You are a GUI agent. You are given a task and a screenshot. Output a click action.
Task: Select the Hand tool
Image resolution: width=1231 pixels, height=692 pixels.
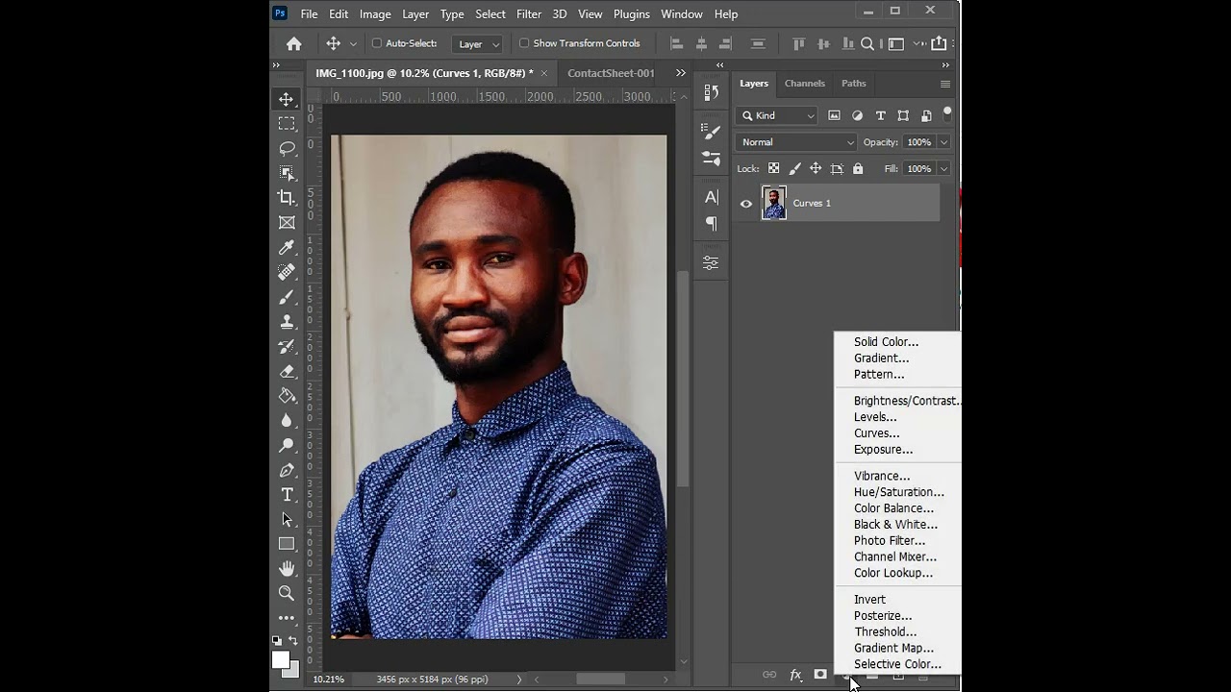coord(287,569)
